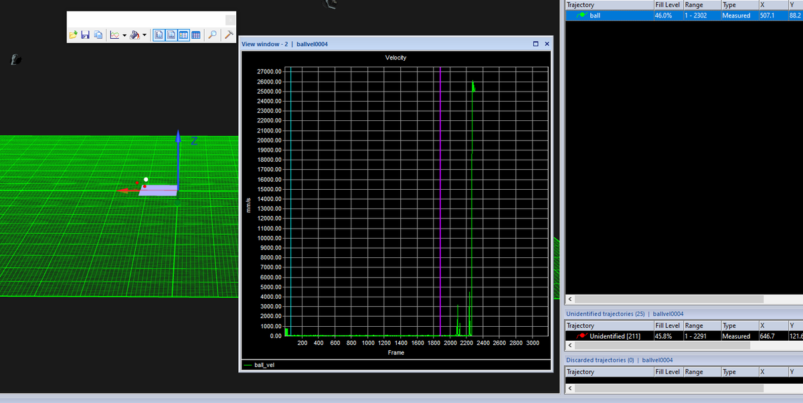Sort labeled trajectories by Trajectory column header
Viewport: 803px width, 403px height.
(609, 5)
